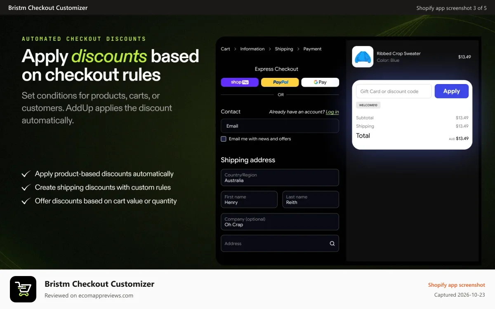
Task: Apply the discount code
Action: tap(451, 91)
